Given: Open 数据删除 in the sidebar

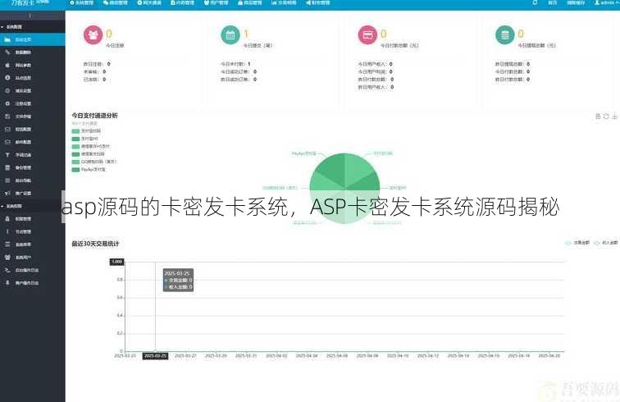Looking at the screenshot, I should [x=33, y=53].
